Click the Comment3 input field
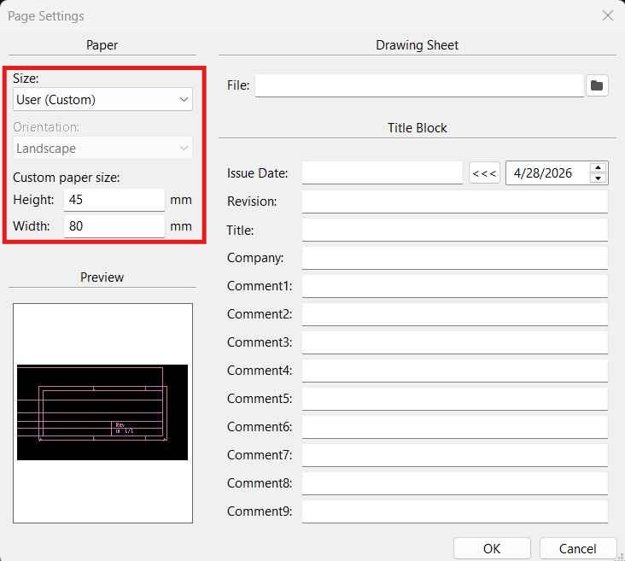Screen dimensions: 625x561 pyautogui.click(x=455, y=342)
